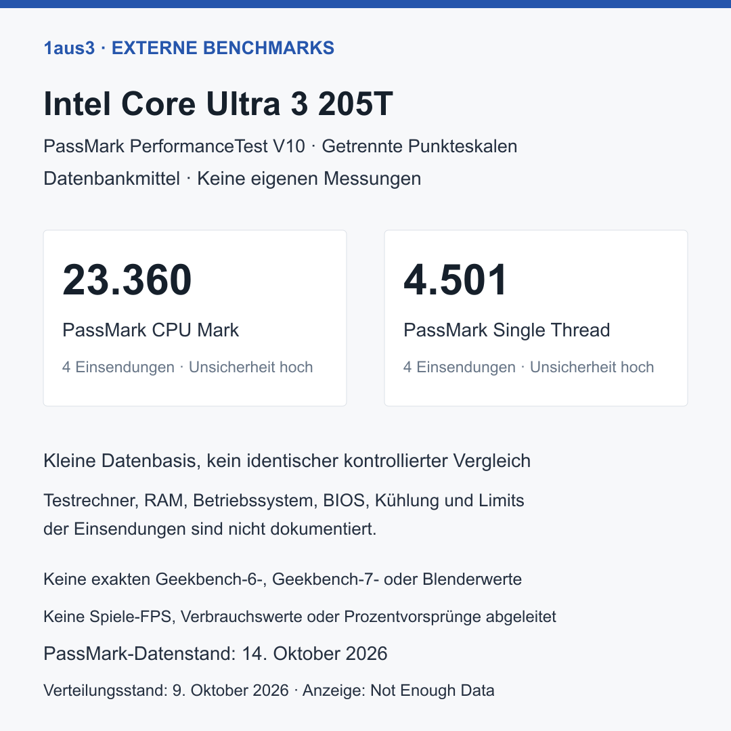Screen dimensions: 731x731
Task: Click 'Verteilungsstand: 9. Oktober 2026' line
Action: (x=269, y=690)
